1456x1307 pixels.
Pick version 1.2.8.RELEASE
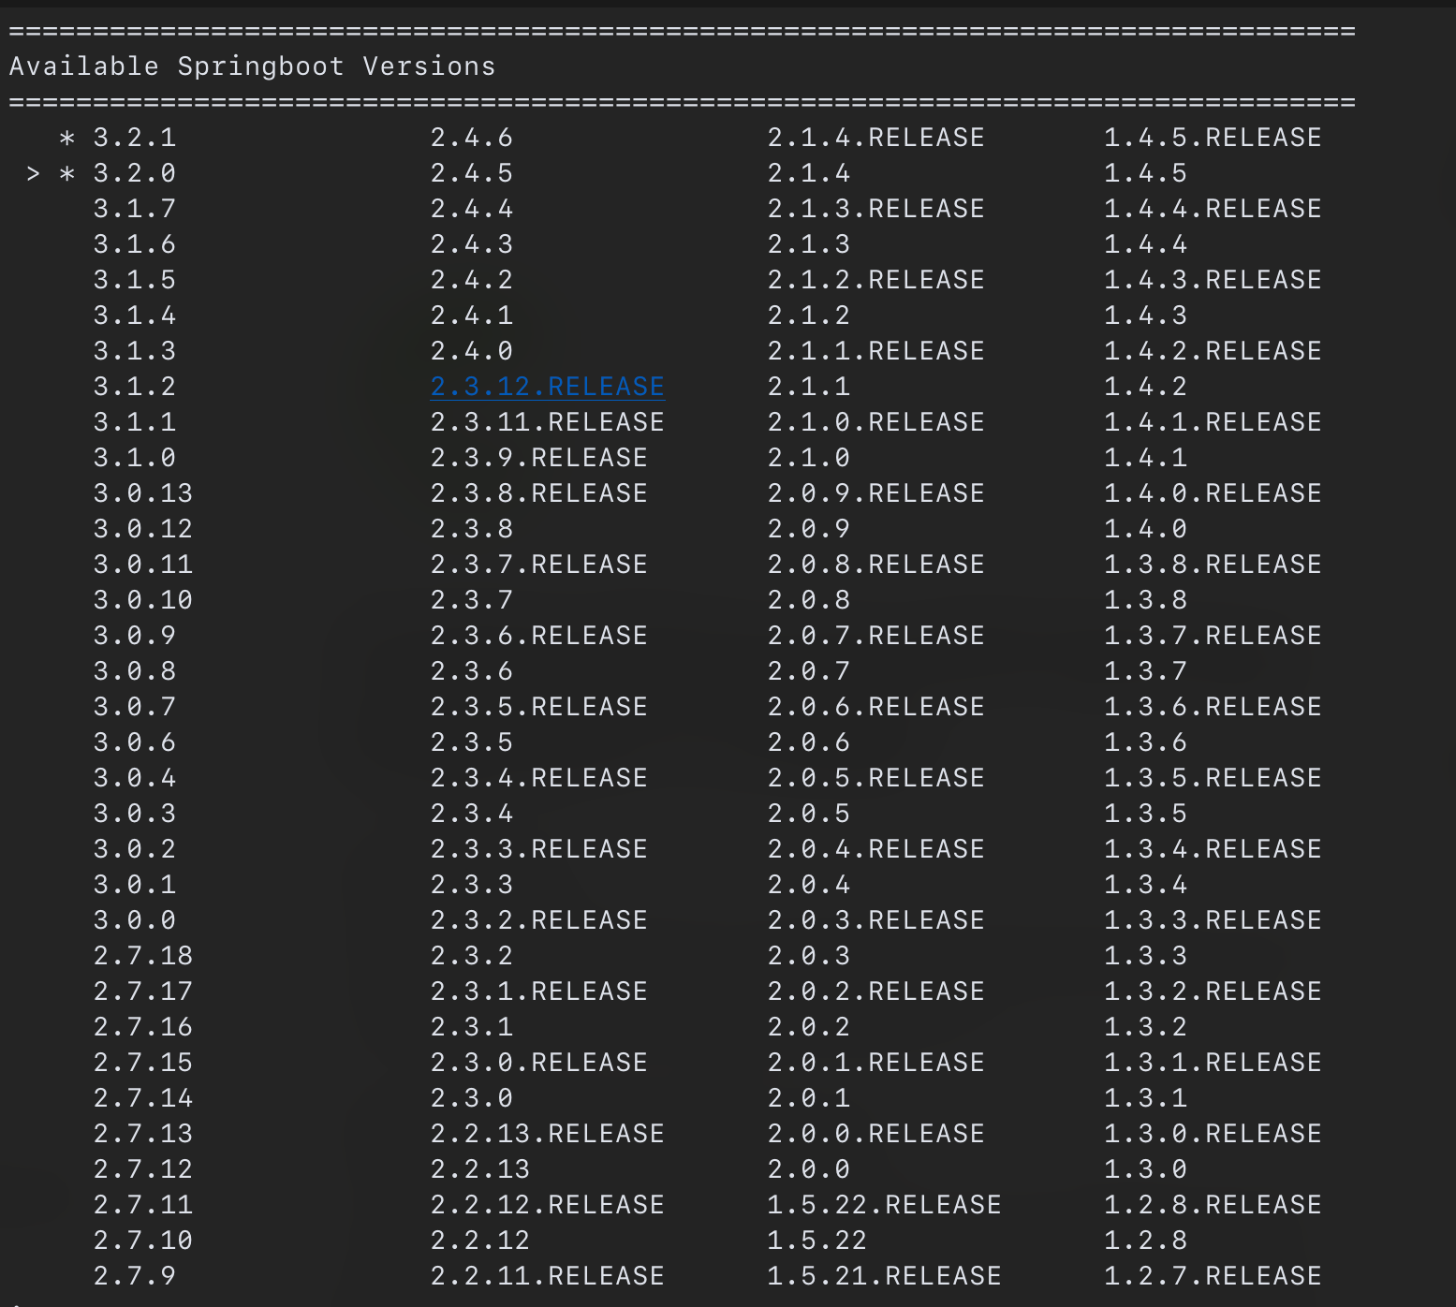click(x=1213, y=1205)
